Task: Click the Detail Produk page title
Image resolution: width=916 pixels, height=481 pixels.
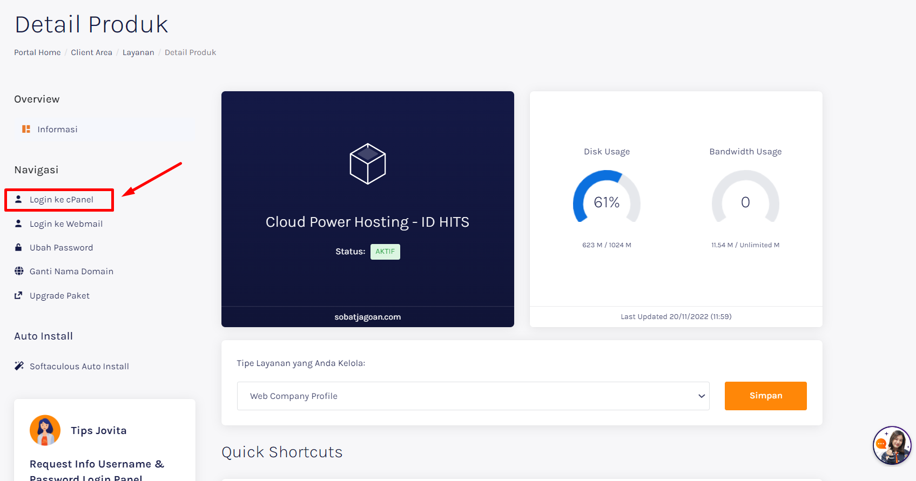Action: (x=91, y=24)
